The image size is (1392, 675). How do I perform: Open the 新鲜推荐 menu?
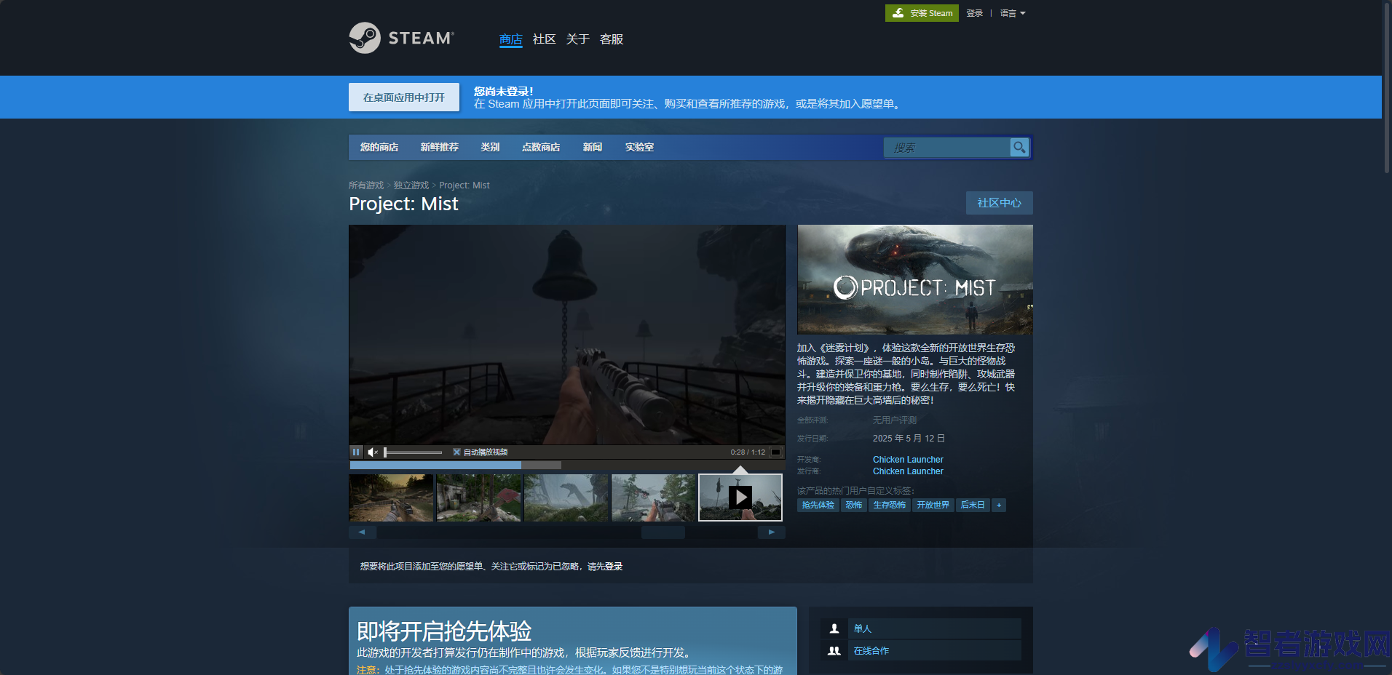point(440,147)
